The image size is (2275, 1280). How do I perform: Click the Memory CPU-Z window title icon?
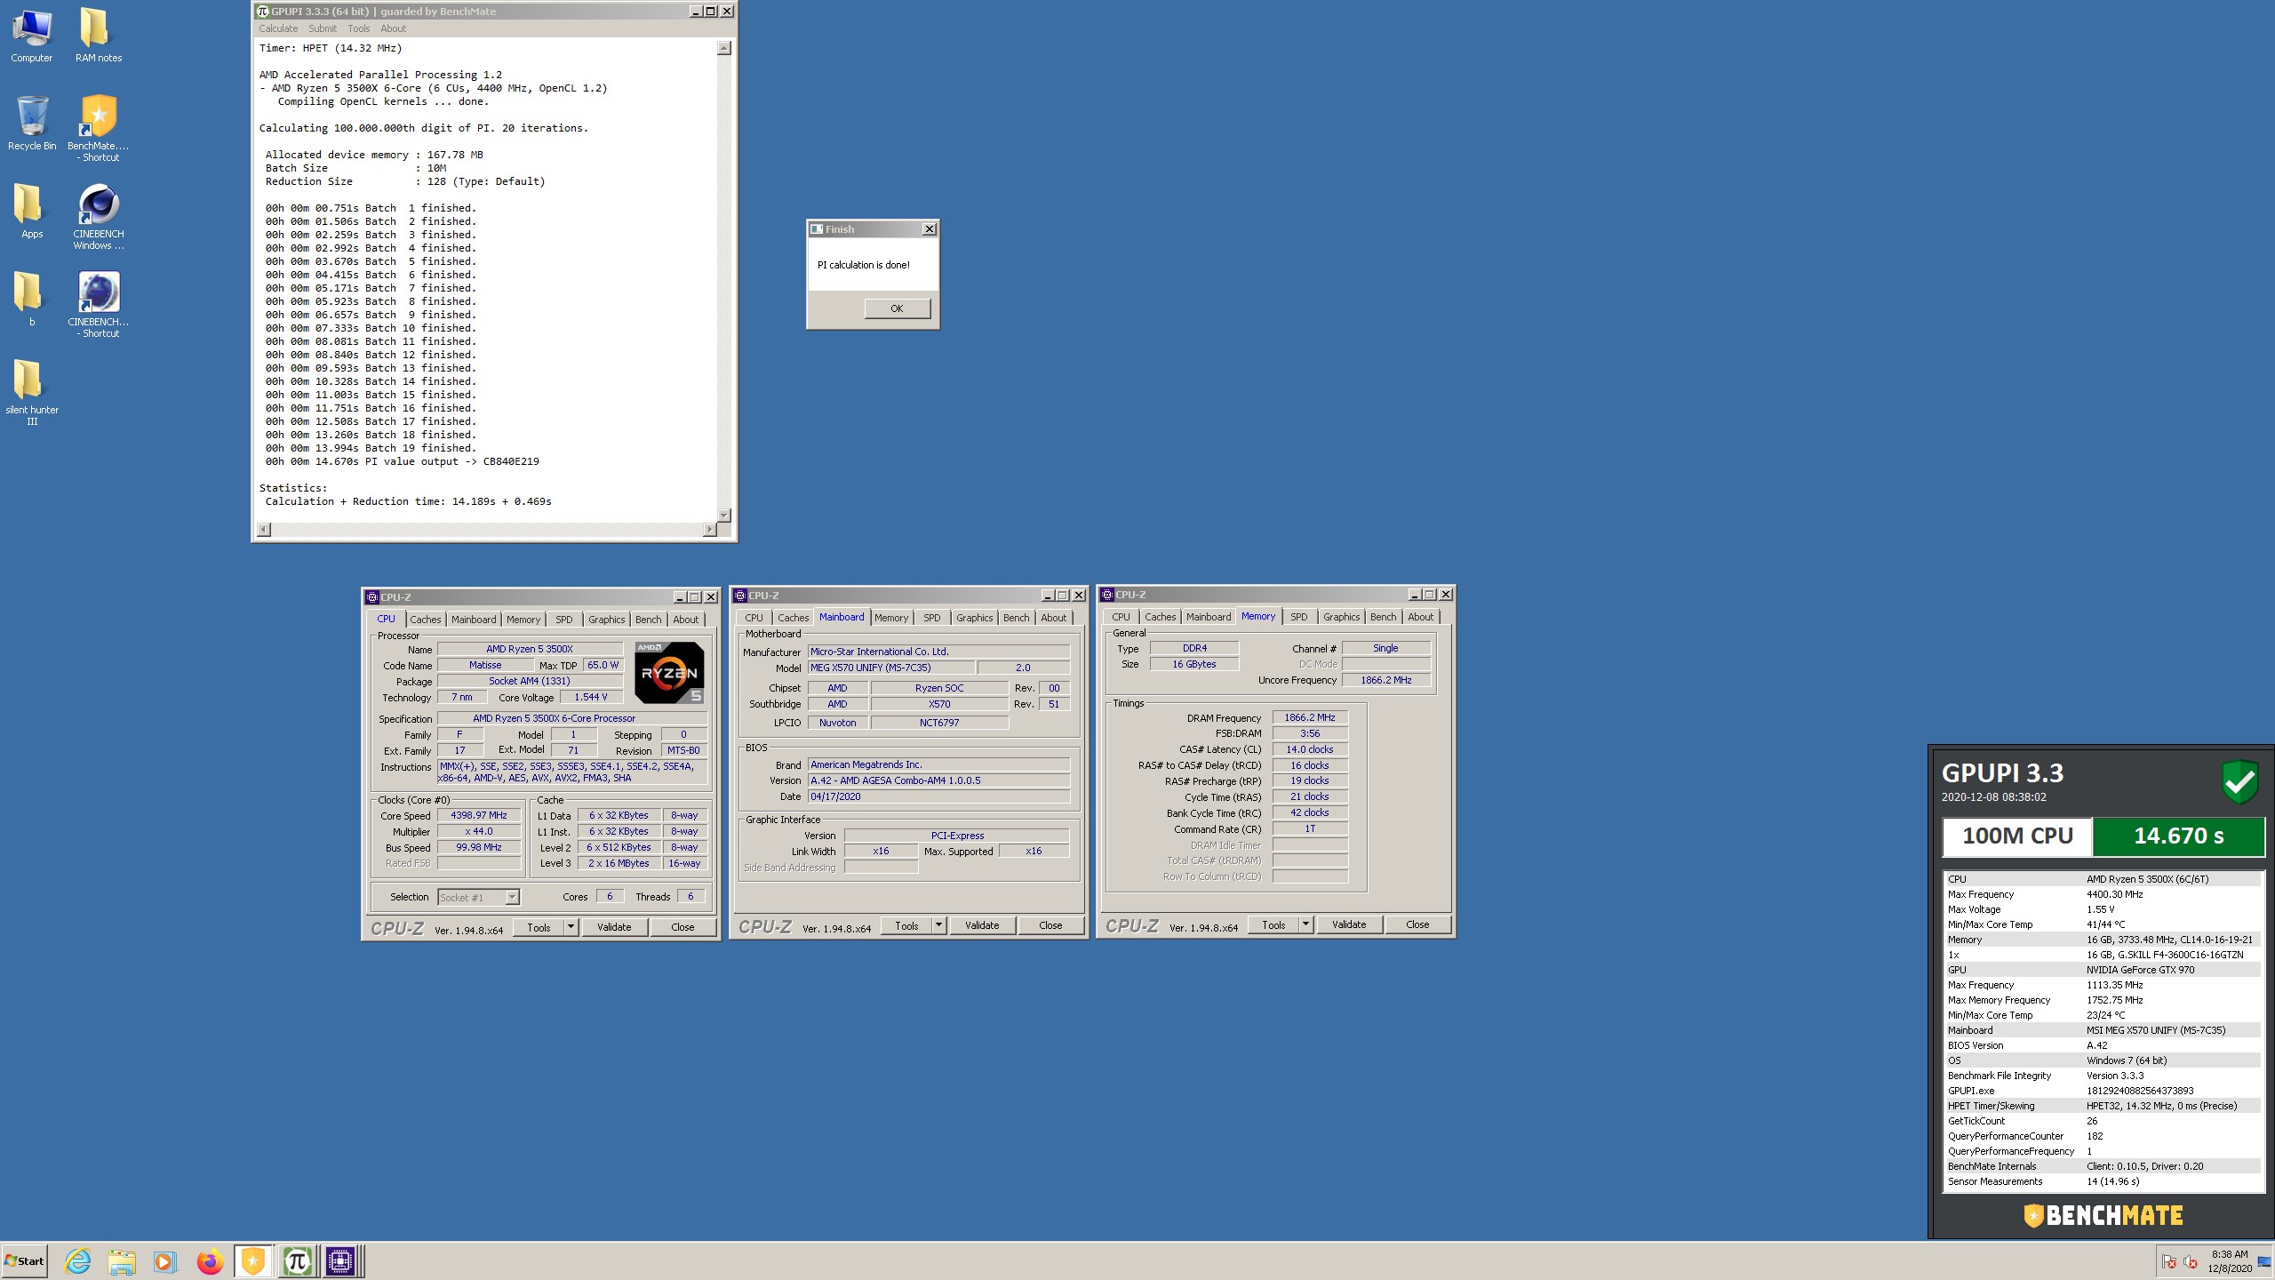point(1107,595)
